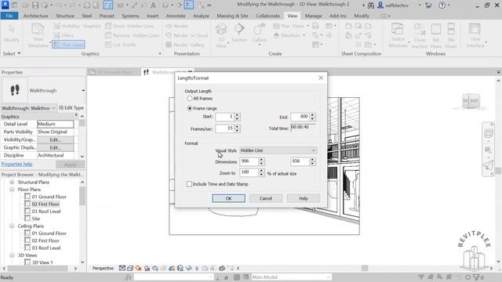Switch to the 01 Ground Floor view tab
Viewport: 502px width, 282px height.
coord(114,72)
